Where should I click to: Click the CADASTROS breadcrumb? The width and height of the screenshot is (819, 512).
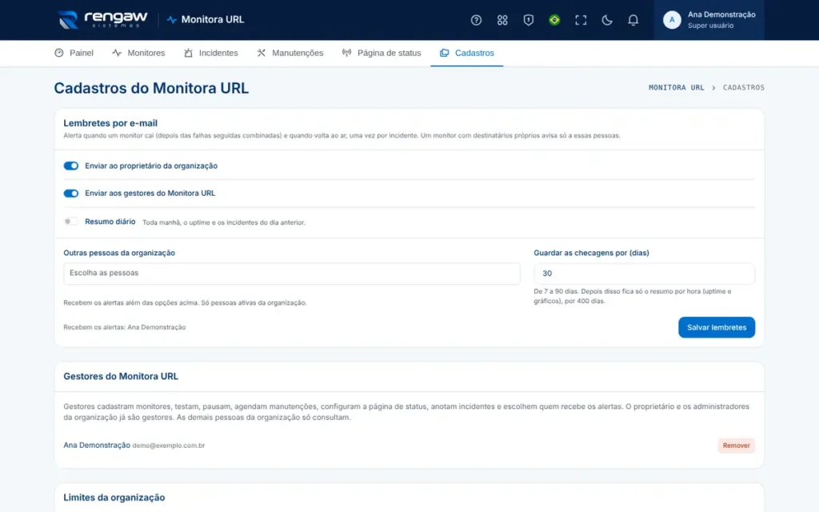point(743,88)
